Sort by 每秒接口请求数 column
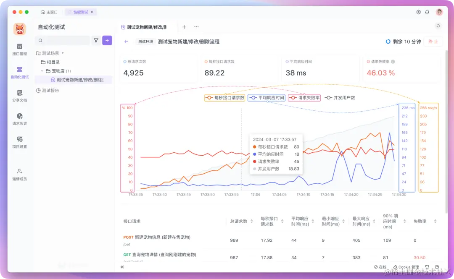Screen dimensions: 454x279 282,221
